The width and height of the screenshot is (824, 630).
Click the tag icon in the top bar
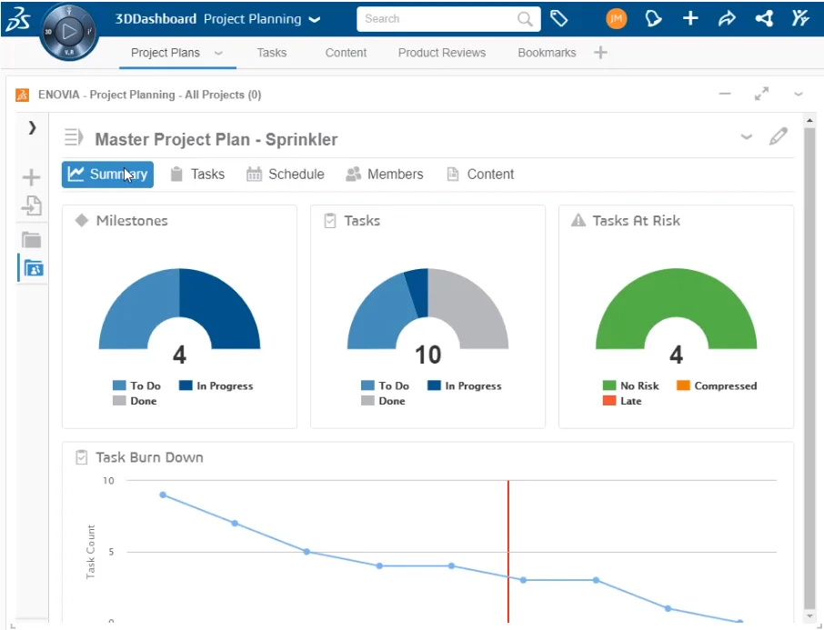tap(560, 18)
